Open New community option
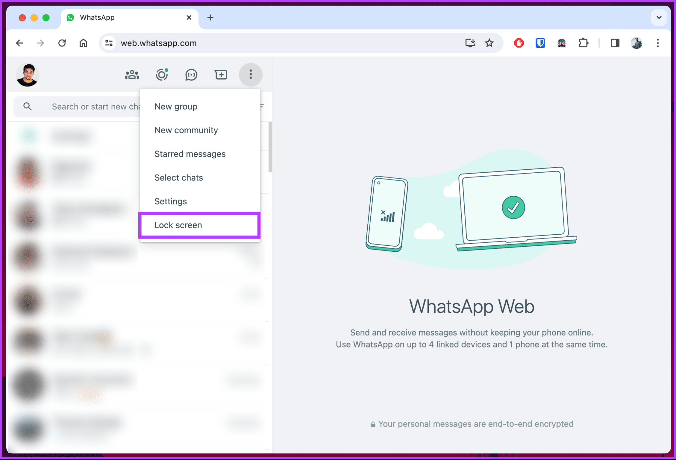The image size is (676, 460). [186, 129]
